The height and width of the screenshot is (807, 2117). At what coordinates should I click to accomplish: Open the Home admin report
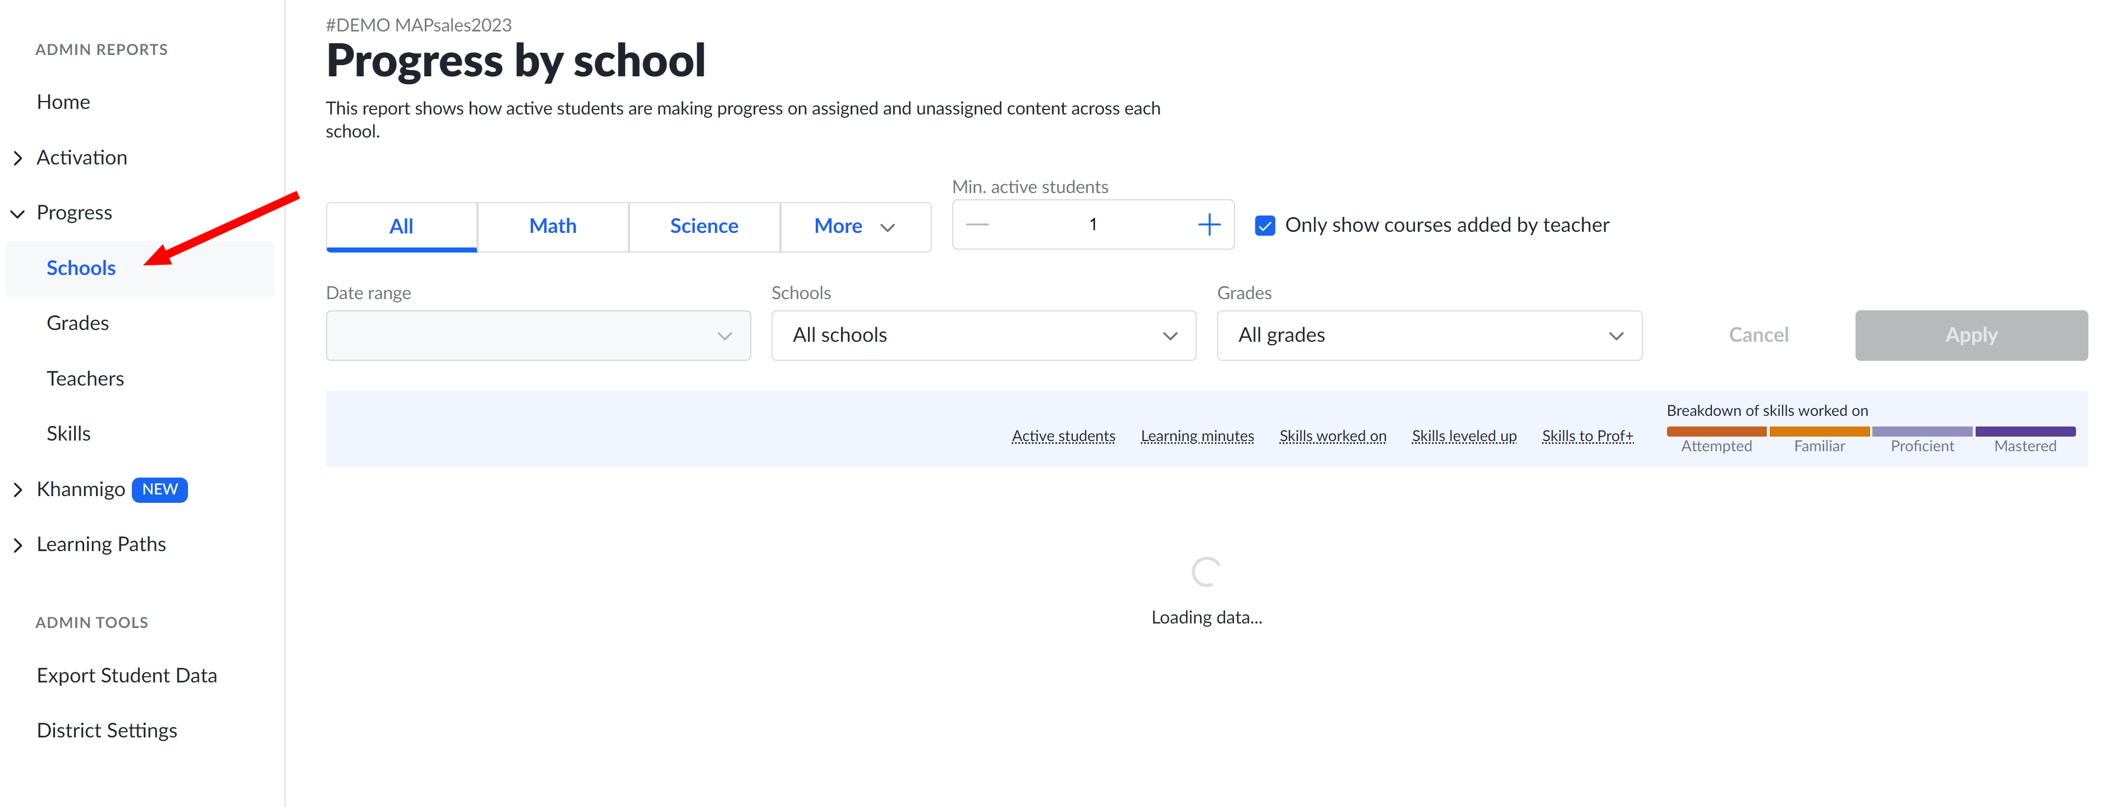click(x=63, y=102)
